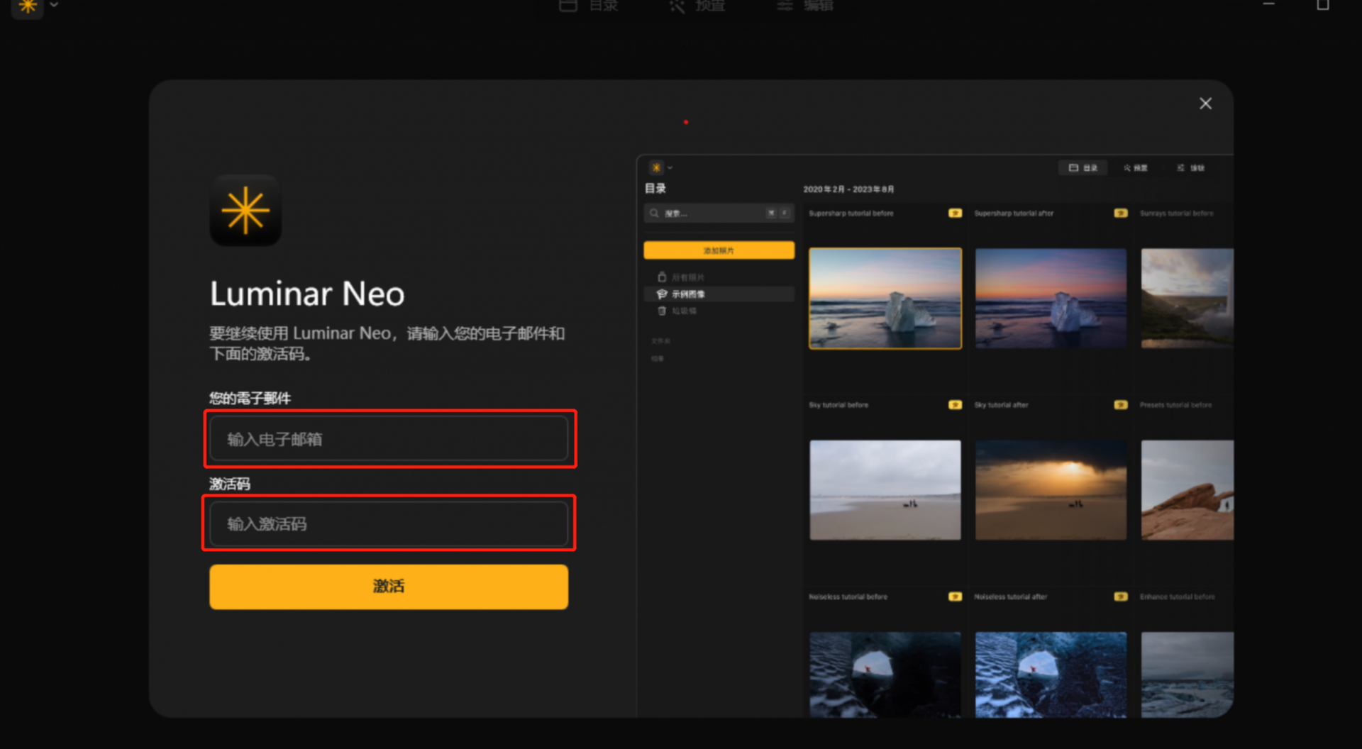Image resolution: width=1362 pixels, height=749 pixels.
Task: Click the 激活码 label above the code field
Action: pyautogui.click(x=230, y=484)
